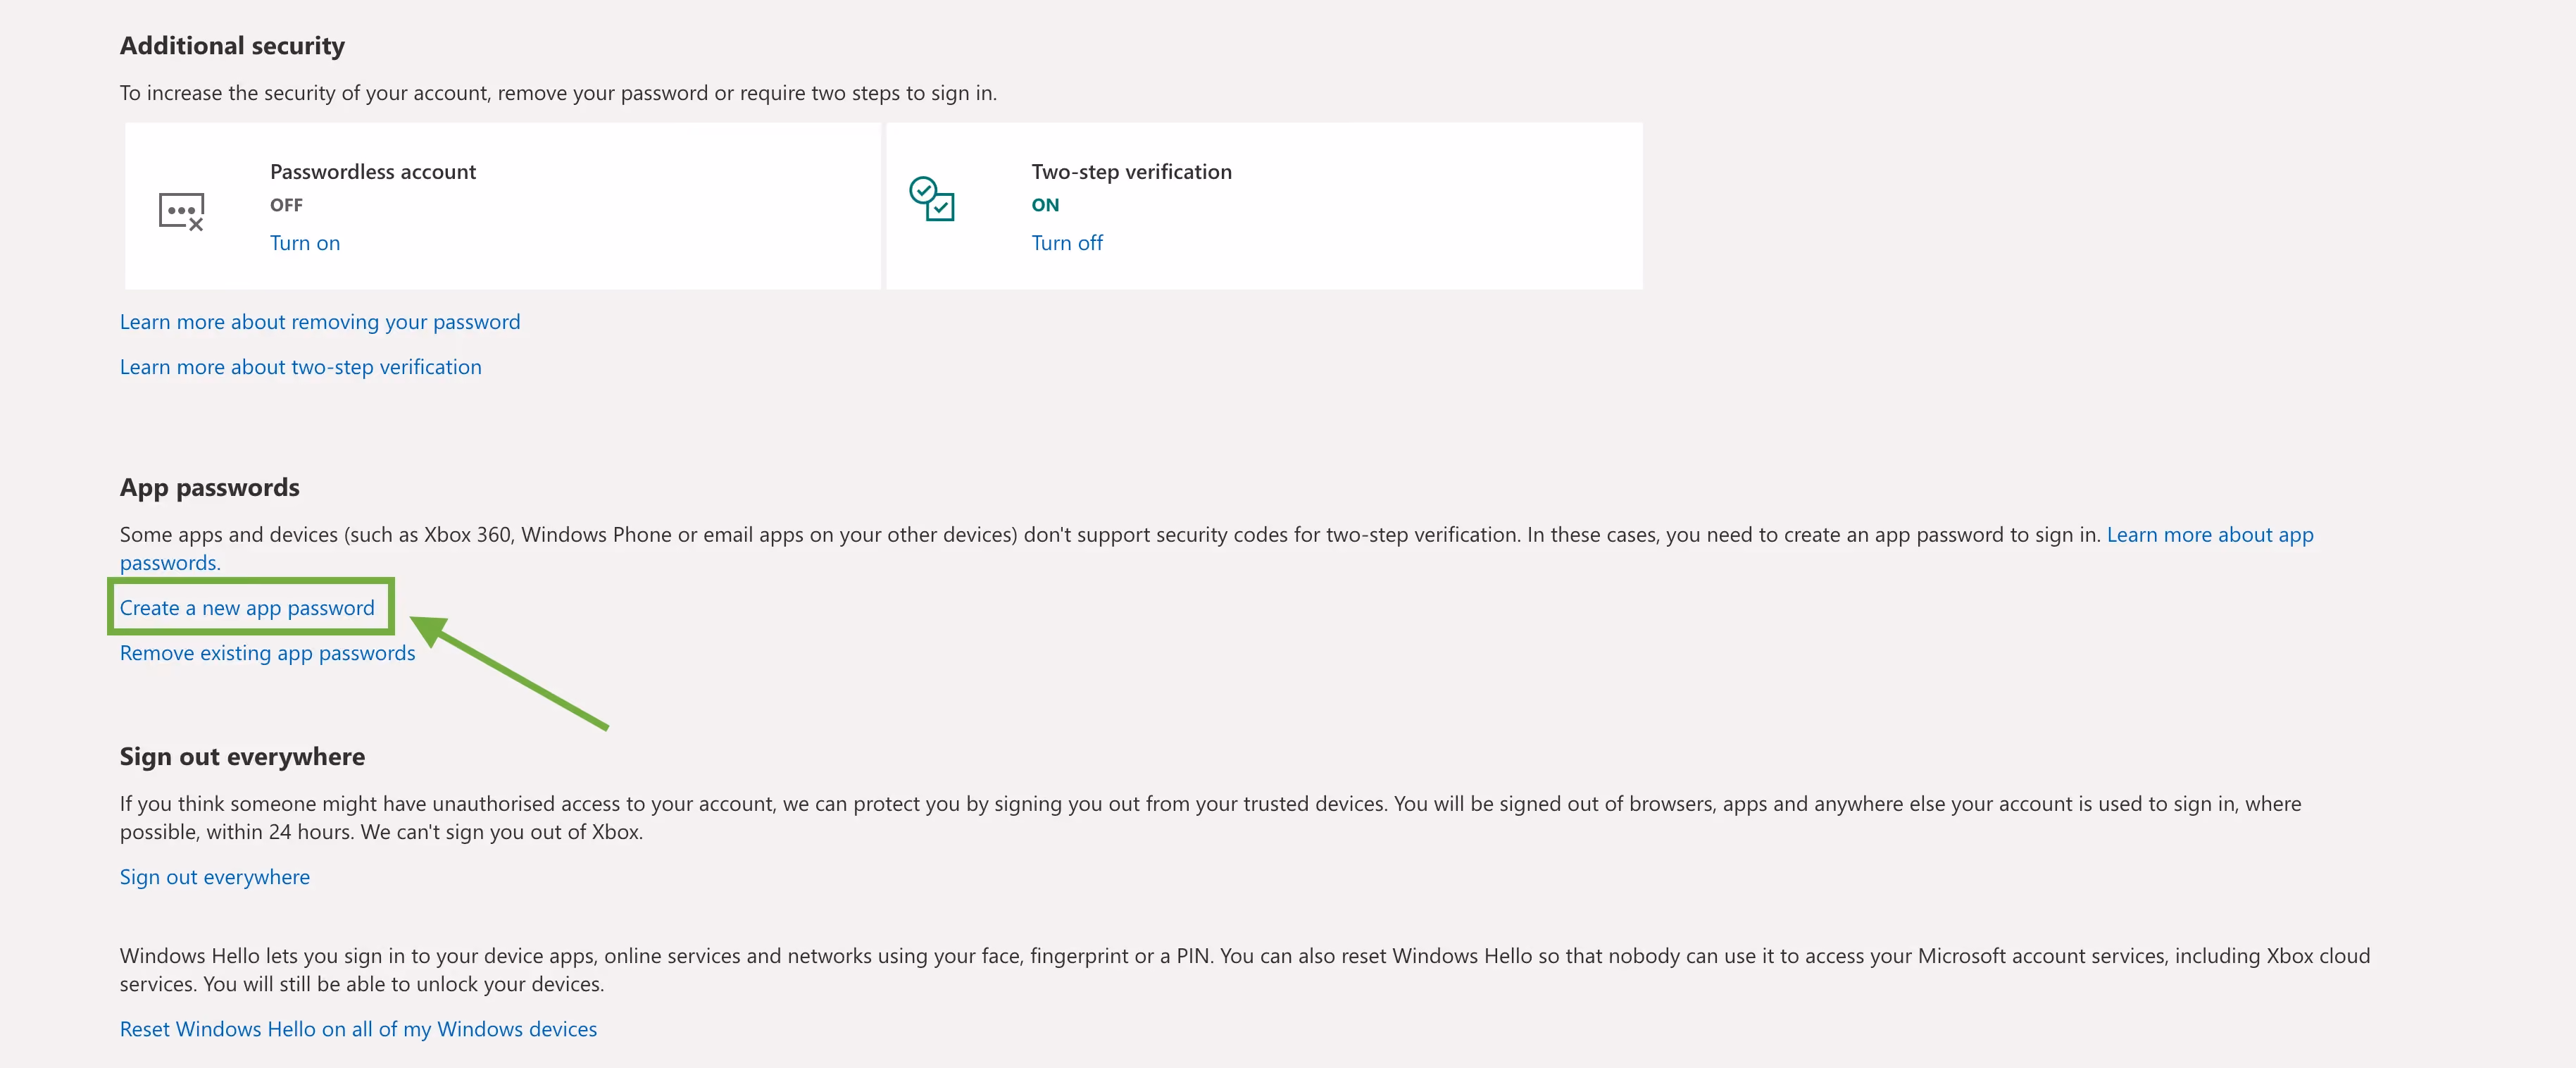Click Remove existing app passwords
Screen dimensions: 2576x1068
[267, 653]
